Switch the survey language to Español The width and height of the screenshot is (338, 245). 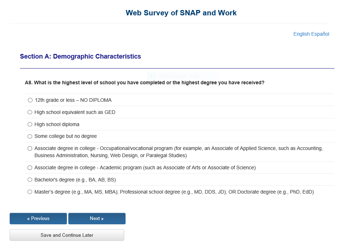coord(320,34)
